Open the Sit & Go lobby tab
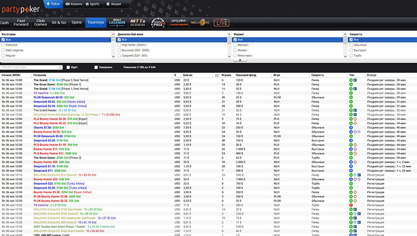Image resolution: width=417 pixels, height=236 pixels. coord(59,23)
